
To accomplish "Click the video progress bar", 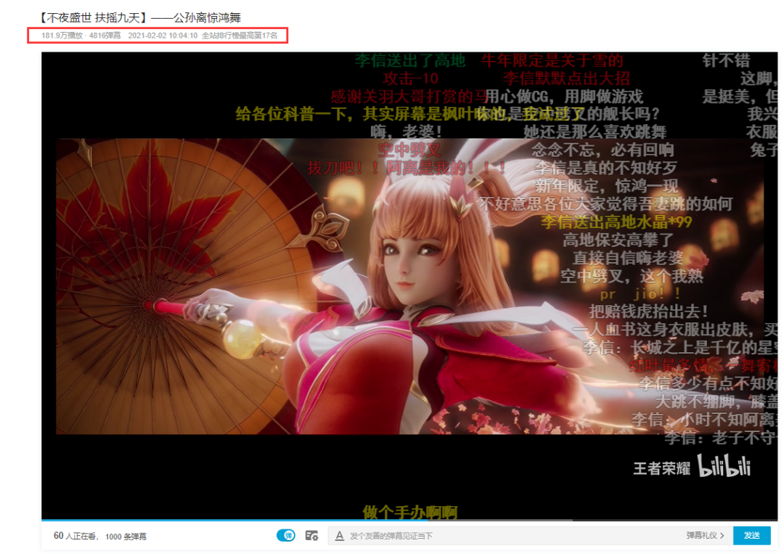I will click(x=409, y=520).
